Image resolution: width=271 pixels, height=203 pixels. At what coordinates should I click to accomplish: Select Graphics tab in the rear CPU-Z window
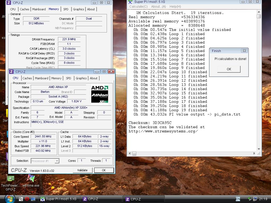[x=78, y=9]
